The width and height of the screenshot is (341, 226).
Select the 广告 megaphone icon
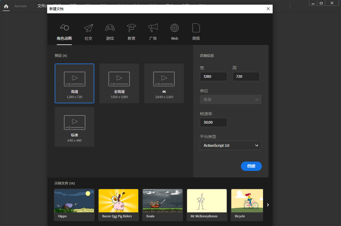pyautogui.click(x=153, y=28)
